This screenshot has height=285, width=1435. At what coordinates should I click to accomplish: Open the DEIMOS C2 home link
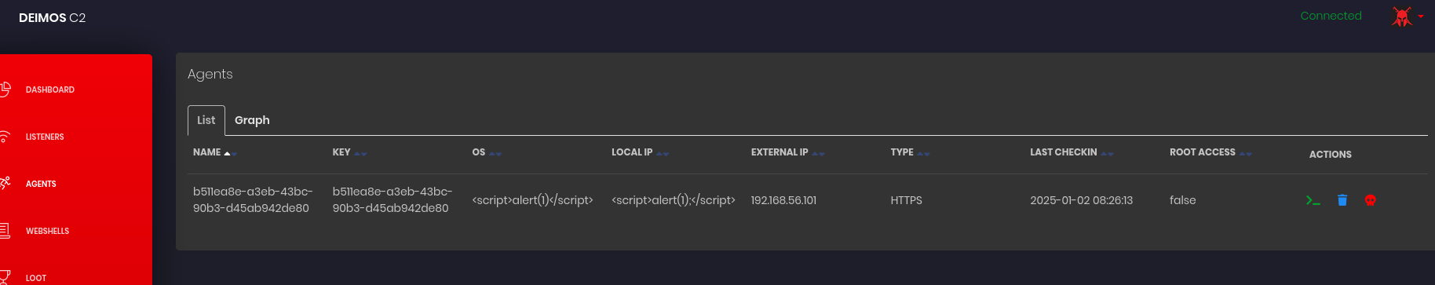pos(52,17)
